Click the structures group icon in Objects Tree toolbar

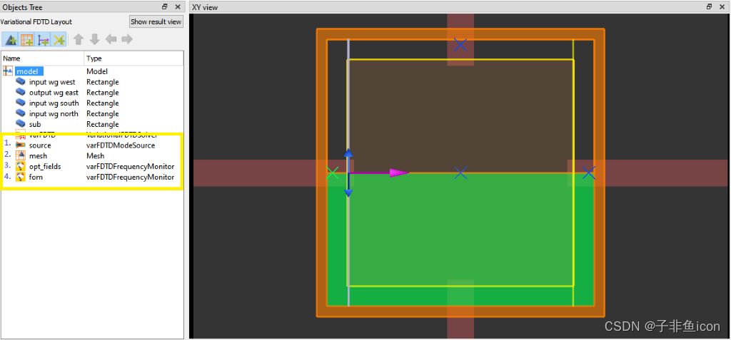[x=10, y=40]
